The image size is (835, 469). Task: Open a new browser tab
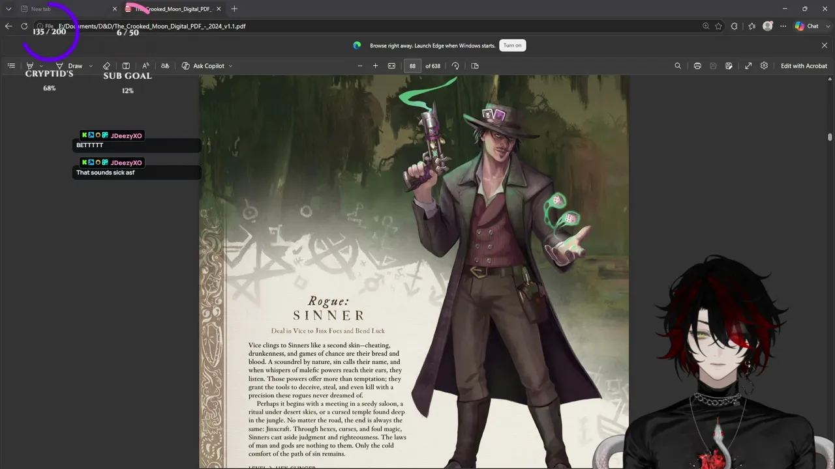(x=234, y=9)
